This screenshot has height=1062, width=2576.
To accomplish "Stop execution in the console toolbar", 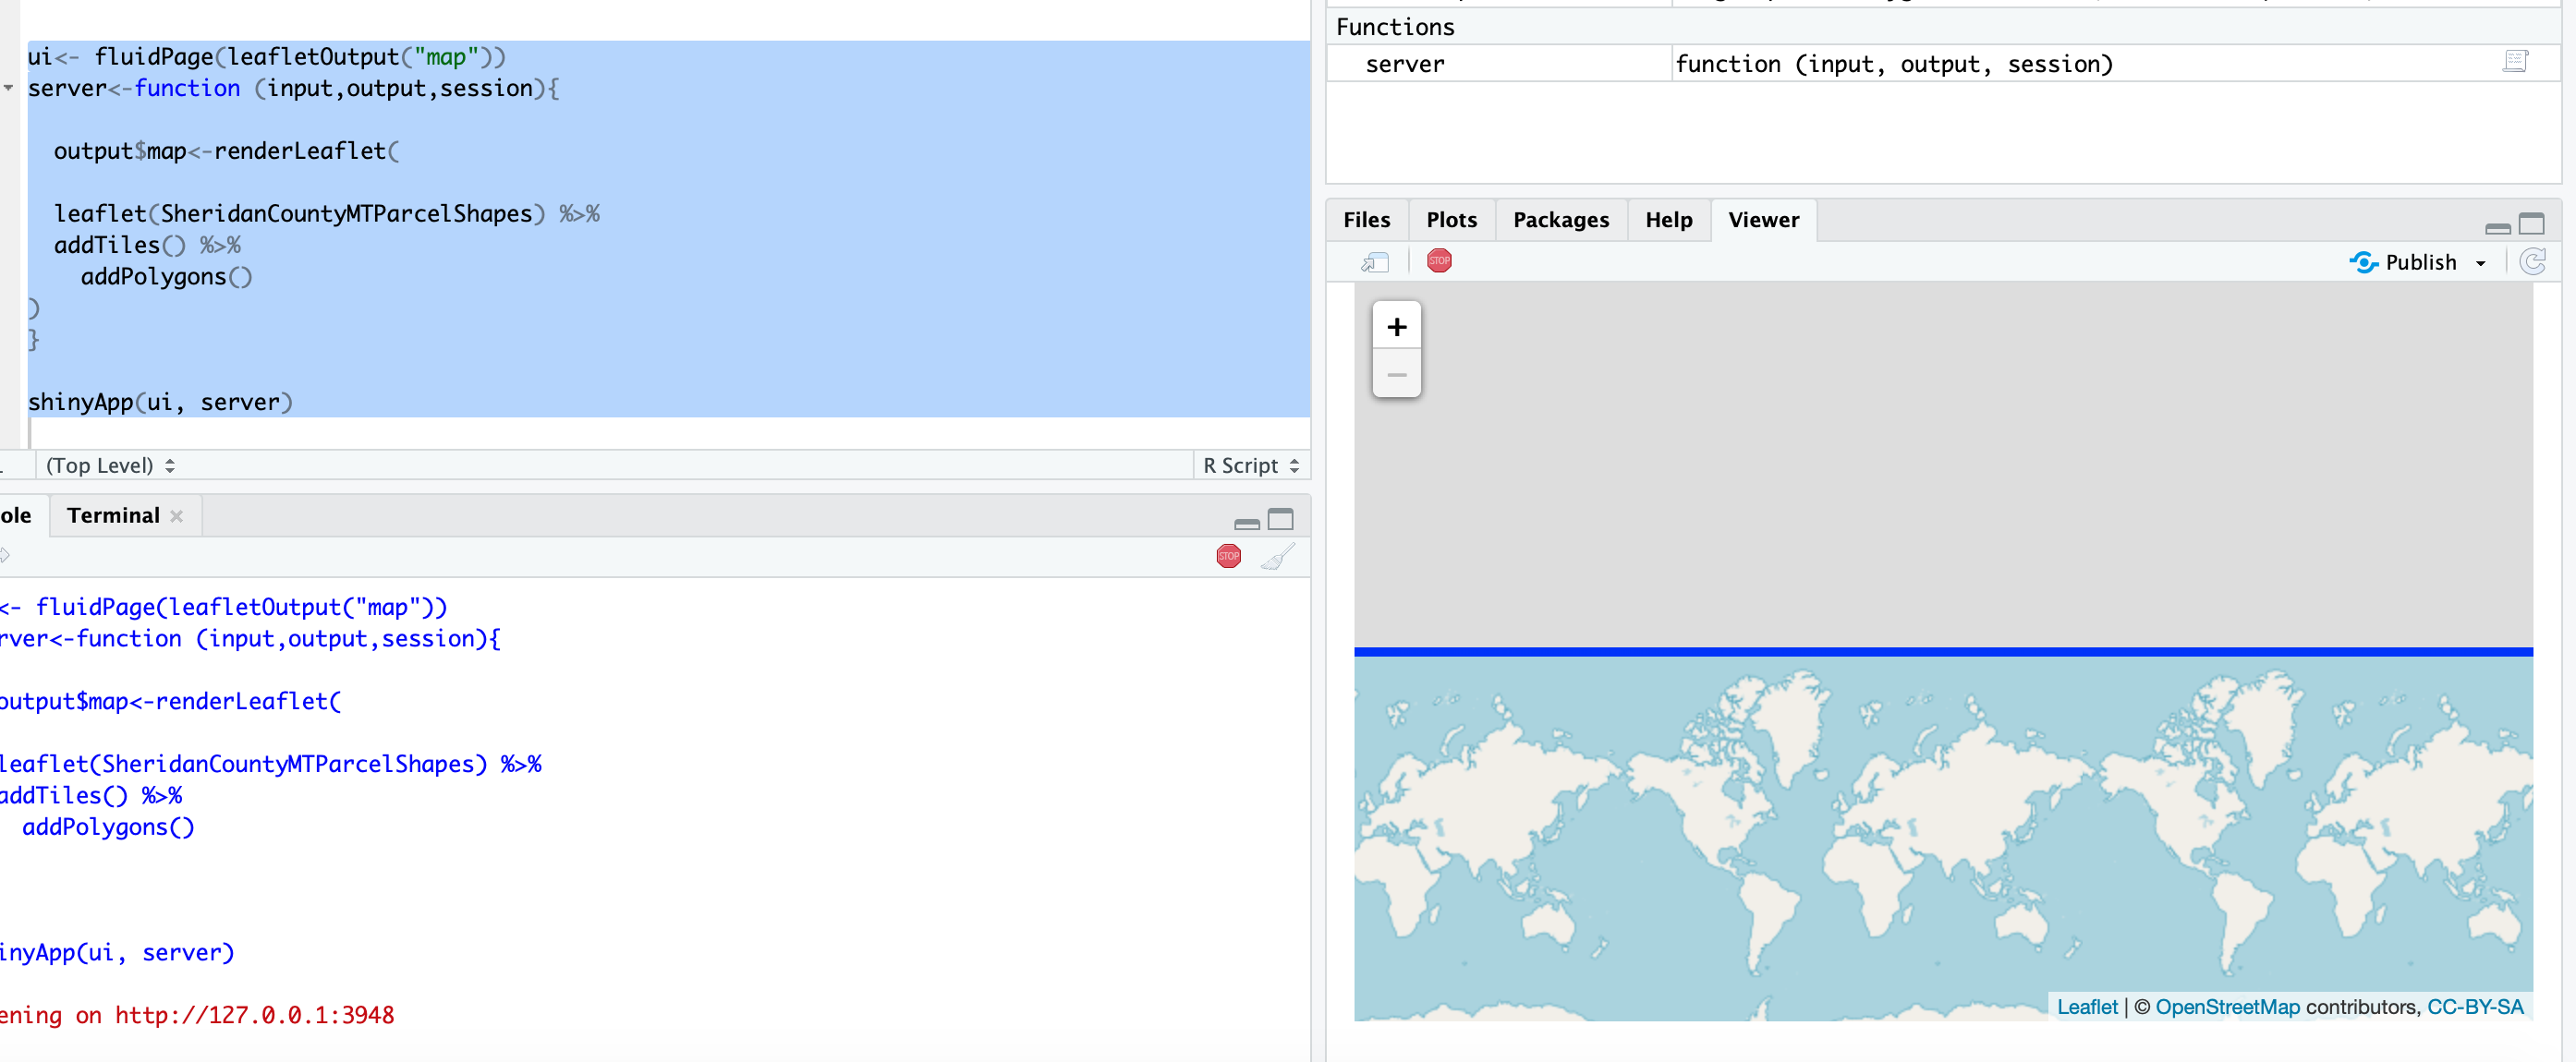I will (1228, 556).
